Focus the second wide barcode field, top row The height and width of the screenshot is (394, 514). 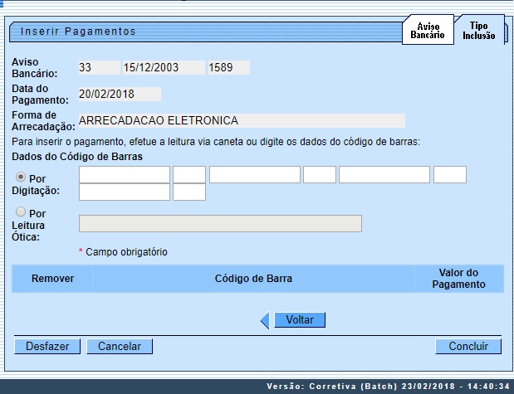[254, 174]
